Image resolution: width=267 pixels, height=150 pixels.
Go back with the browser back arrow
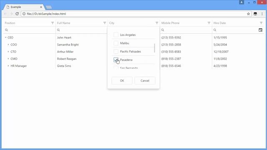[x=5, y=14]
